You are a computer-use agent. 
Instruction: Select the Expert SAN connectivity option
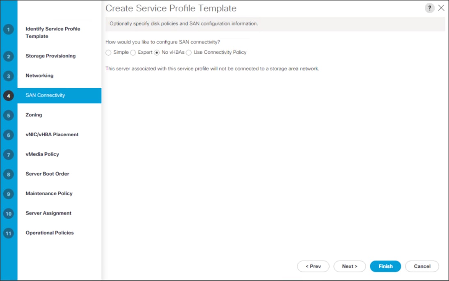pyautogui.click(x=133, y=53)
